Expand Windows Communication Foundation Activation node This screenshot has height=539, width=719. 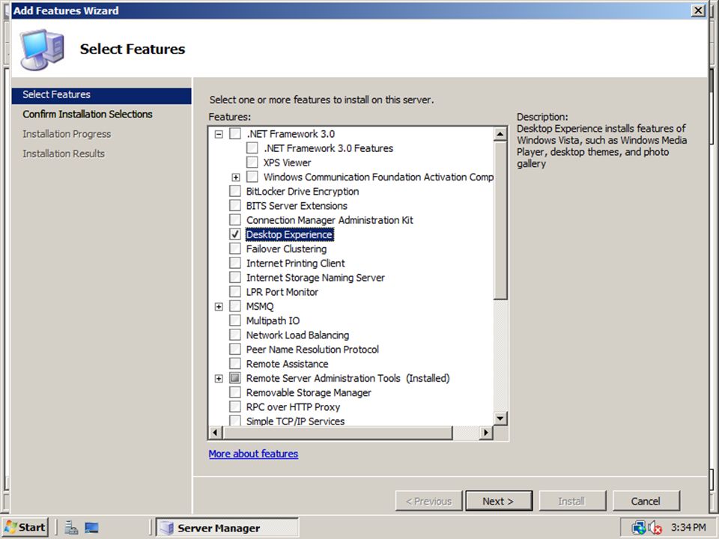pos(236,177)
